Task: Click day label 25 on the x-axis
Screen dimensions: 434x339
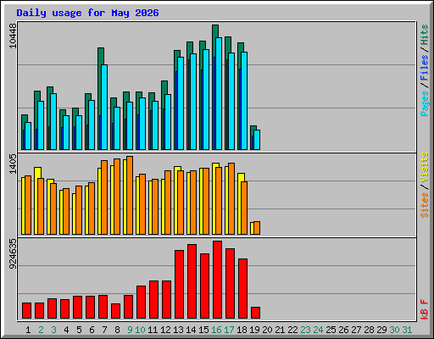Action: tap(331, 330)
